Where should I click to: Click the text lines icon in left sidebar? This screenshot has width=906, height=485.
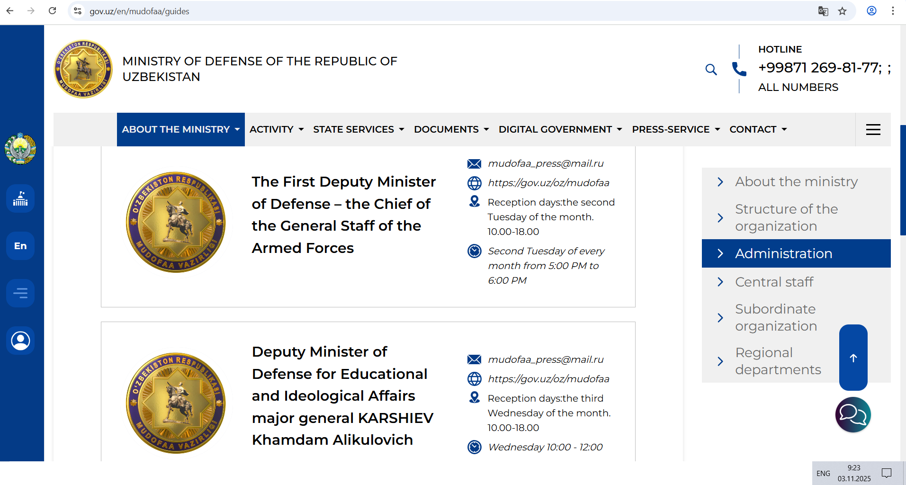(20, 293)
